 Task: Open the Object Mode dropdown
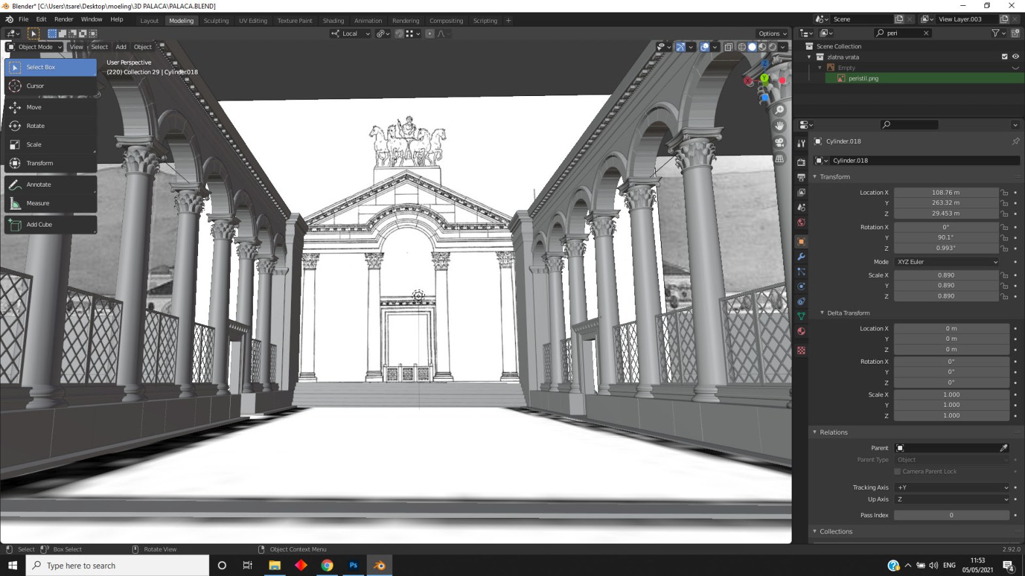[x=35, y=47]
